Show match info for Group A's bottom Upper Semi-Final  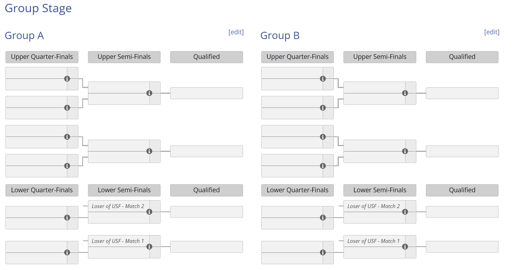149,151
